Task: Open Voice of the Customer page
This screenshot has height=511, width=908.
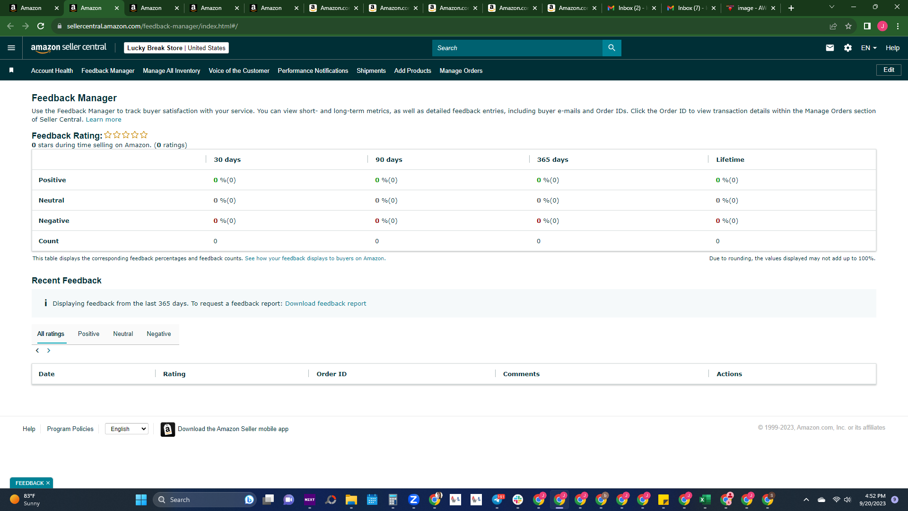Action: (239, 70)
